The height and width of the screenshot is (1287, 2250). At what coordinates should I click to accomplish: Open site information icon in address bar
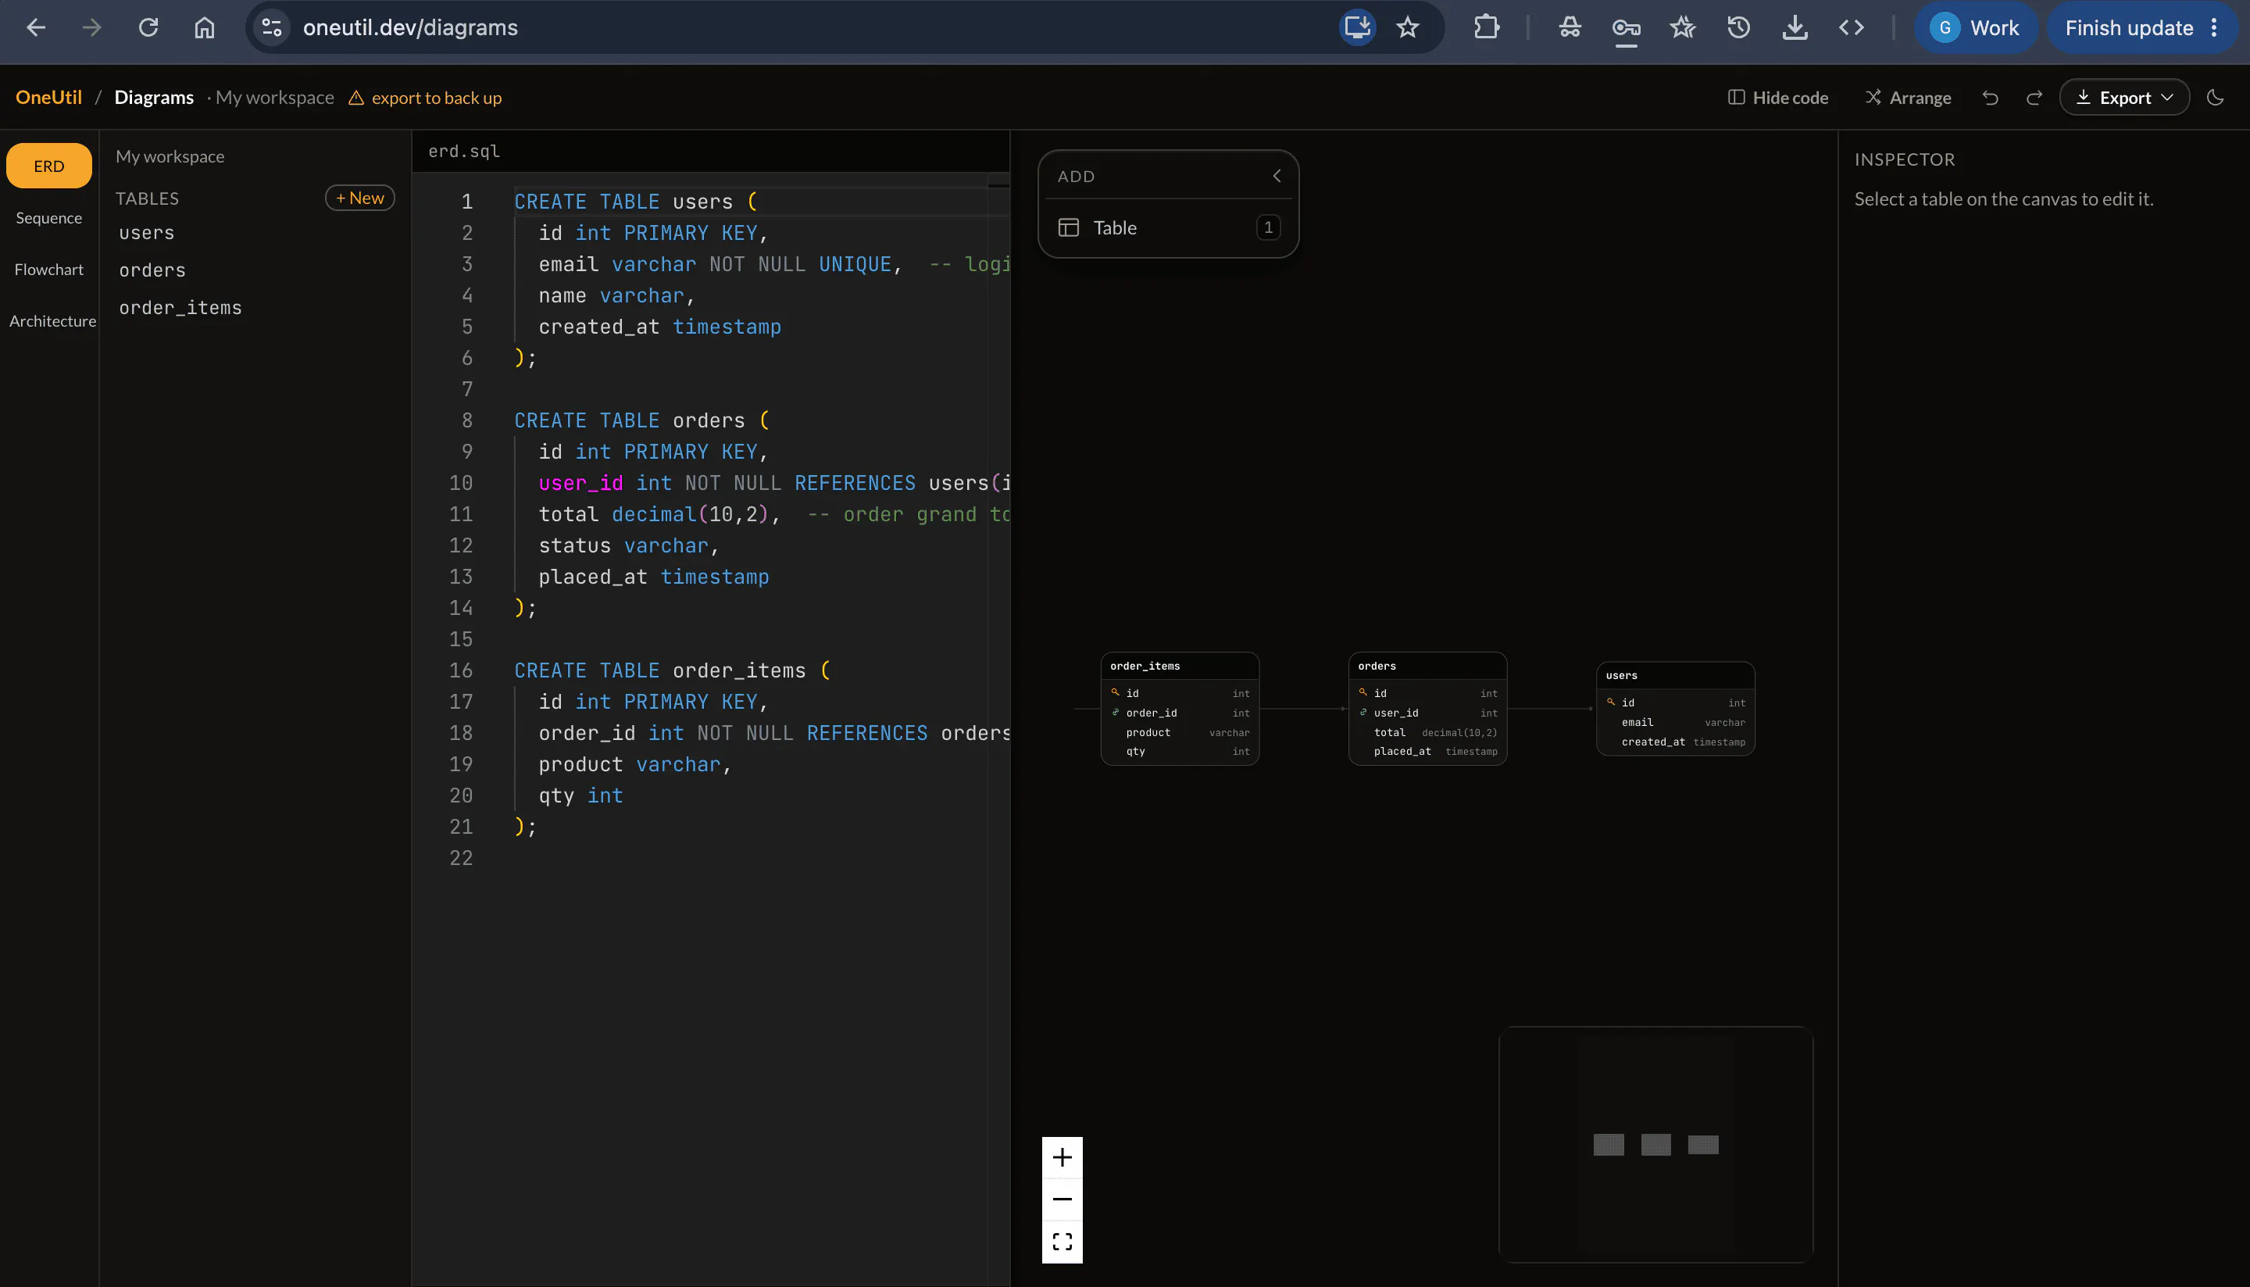click(x=271, y=27)
